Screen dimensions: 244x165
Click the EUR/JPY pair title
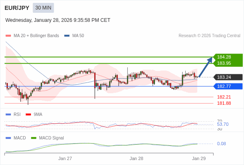[x=17, y=8]
